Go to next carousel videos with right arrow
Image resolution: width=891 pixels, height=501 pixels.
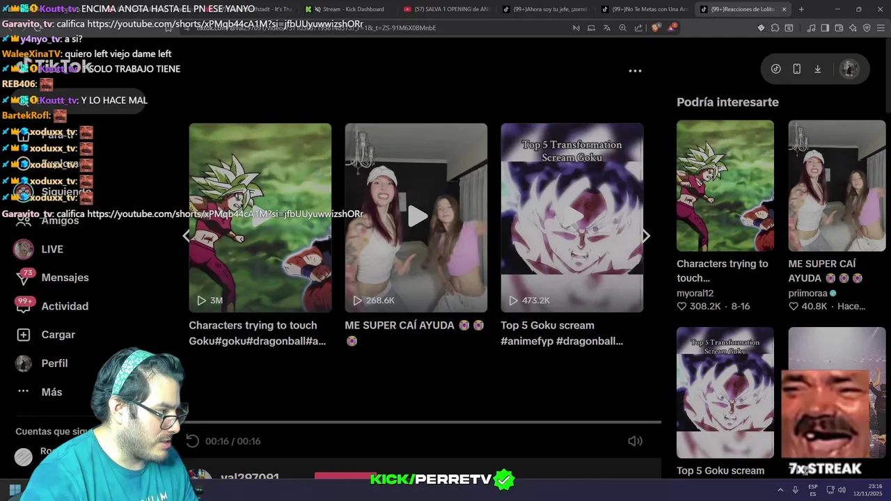pos(646,236)
